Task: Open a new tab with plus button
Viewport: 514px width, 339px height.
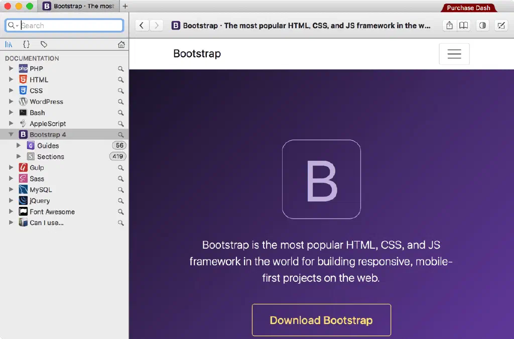Action: 125,7
